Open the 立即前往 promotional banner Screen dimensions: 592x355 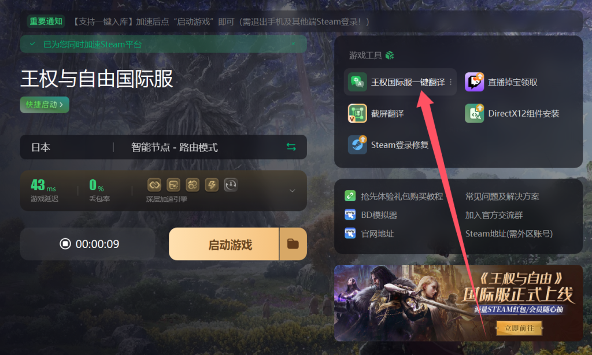[520, 328]
